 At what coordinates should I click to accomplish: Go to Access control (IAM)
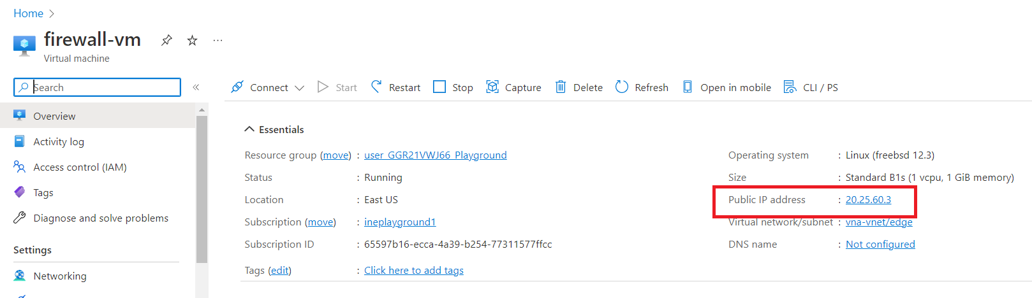click(x=80, y=167)
